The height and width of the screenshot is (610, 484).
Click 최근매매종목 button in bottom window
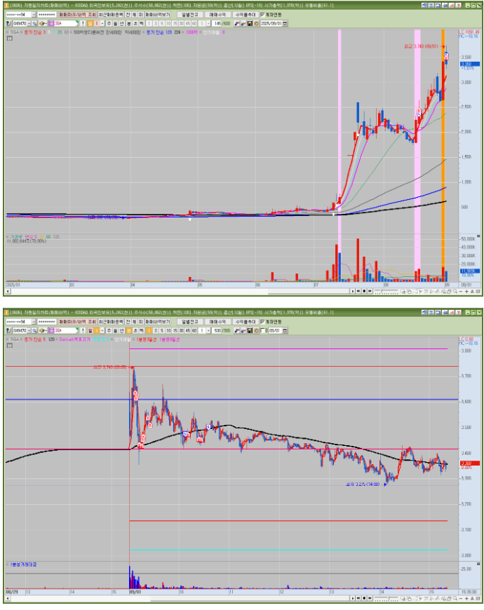(111, 322)
